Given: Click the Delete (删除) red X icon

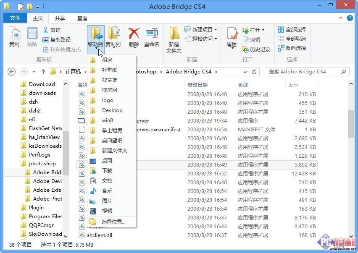Looking at the screenshot, I should [134, 34].
